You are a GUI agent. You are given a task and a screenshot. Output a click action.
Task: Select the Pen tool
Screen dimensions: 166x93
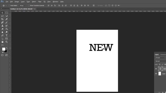(x=2, y=35)
